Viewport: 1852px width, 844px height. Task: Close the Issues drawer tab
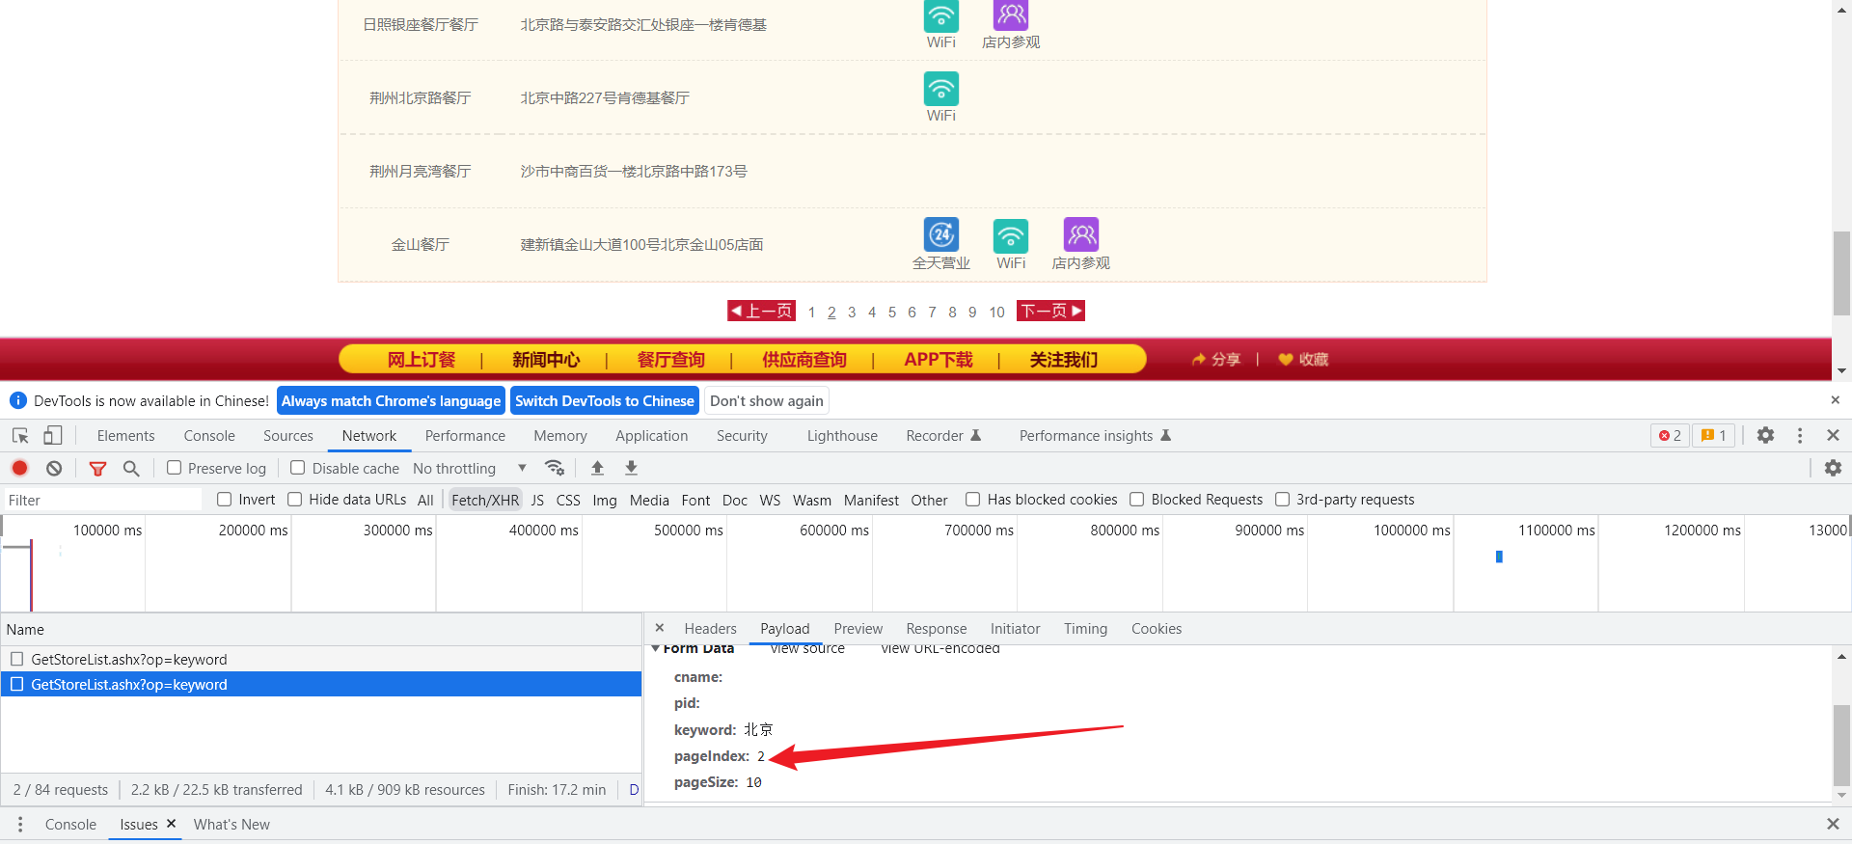click(171, 824)
